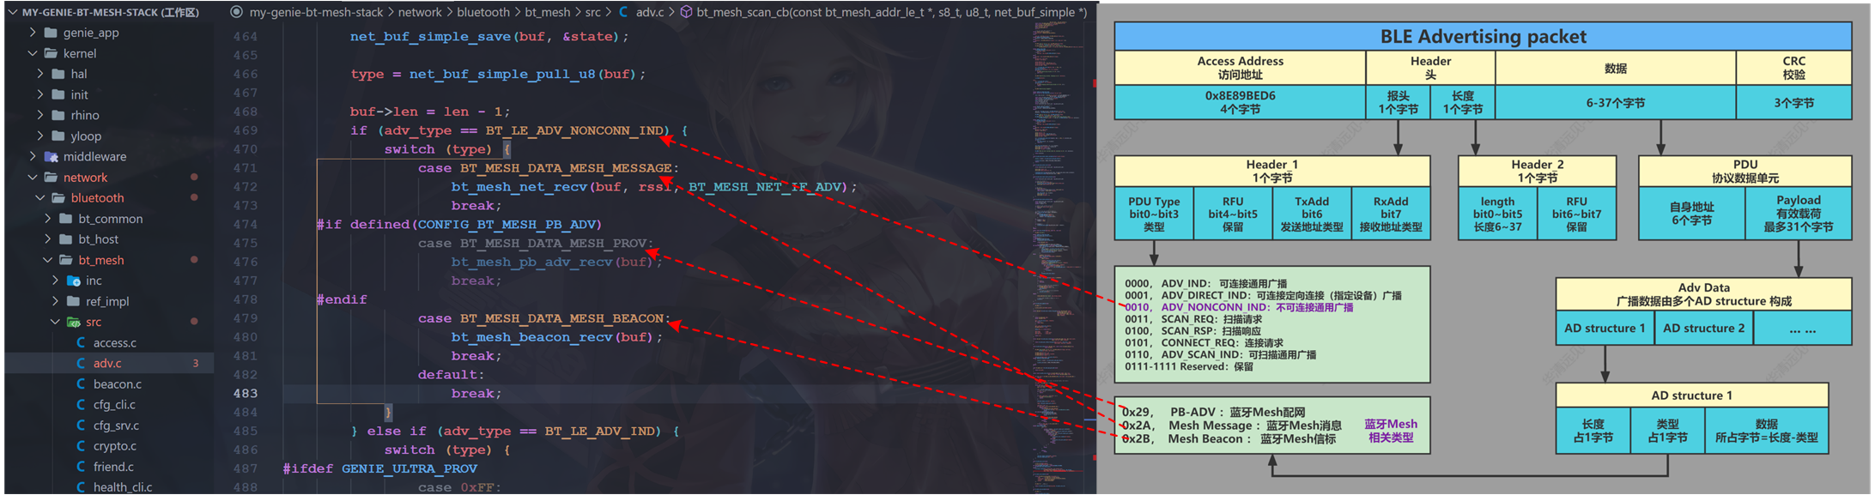Click the C file icon beside beacon.c
1875x495 pixels.
81,384
